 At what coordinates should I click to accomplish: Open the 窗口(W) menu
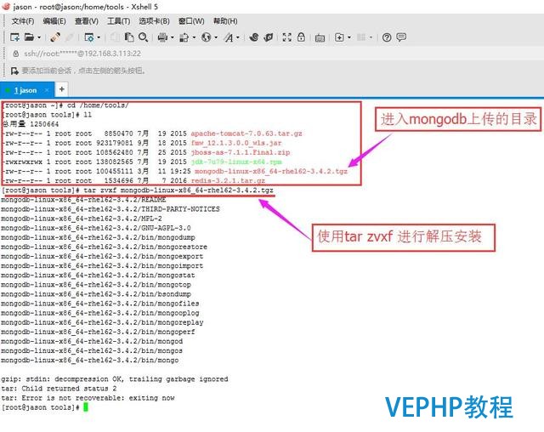pyautogui.click(x=191, y=21)
